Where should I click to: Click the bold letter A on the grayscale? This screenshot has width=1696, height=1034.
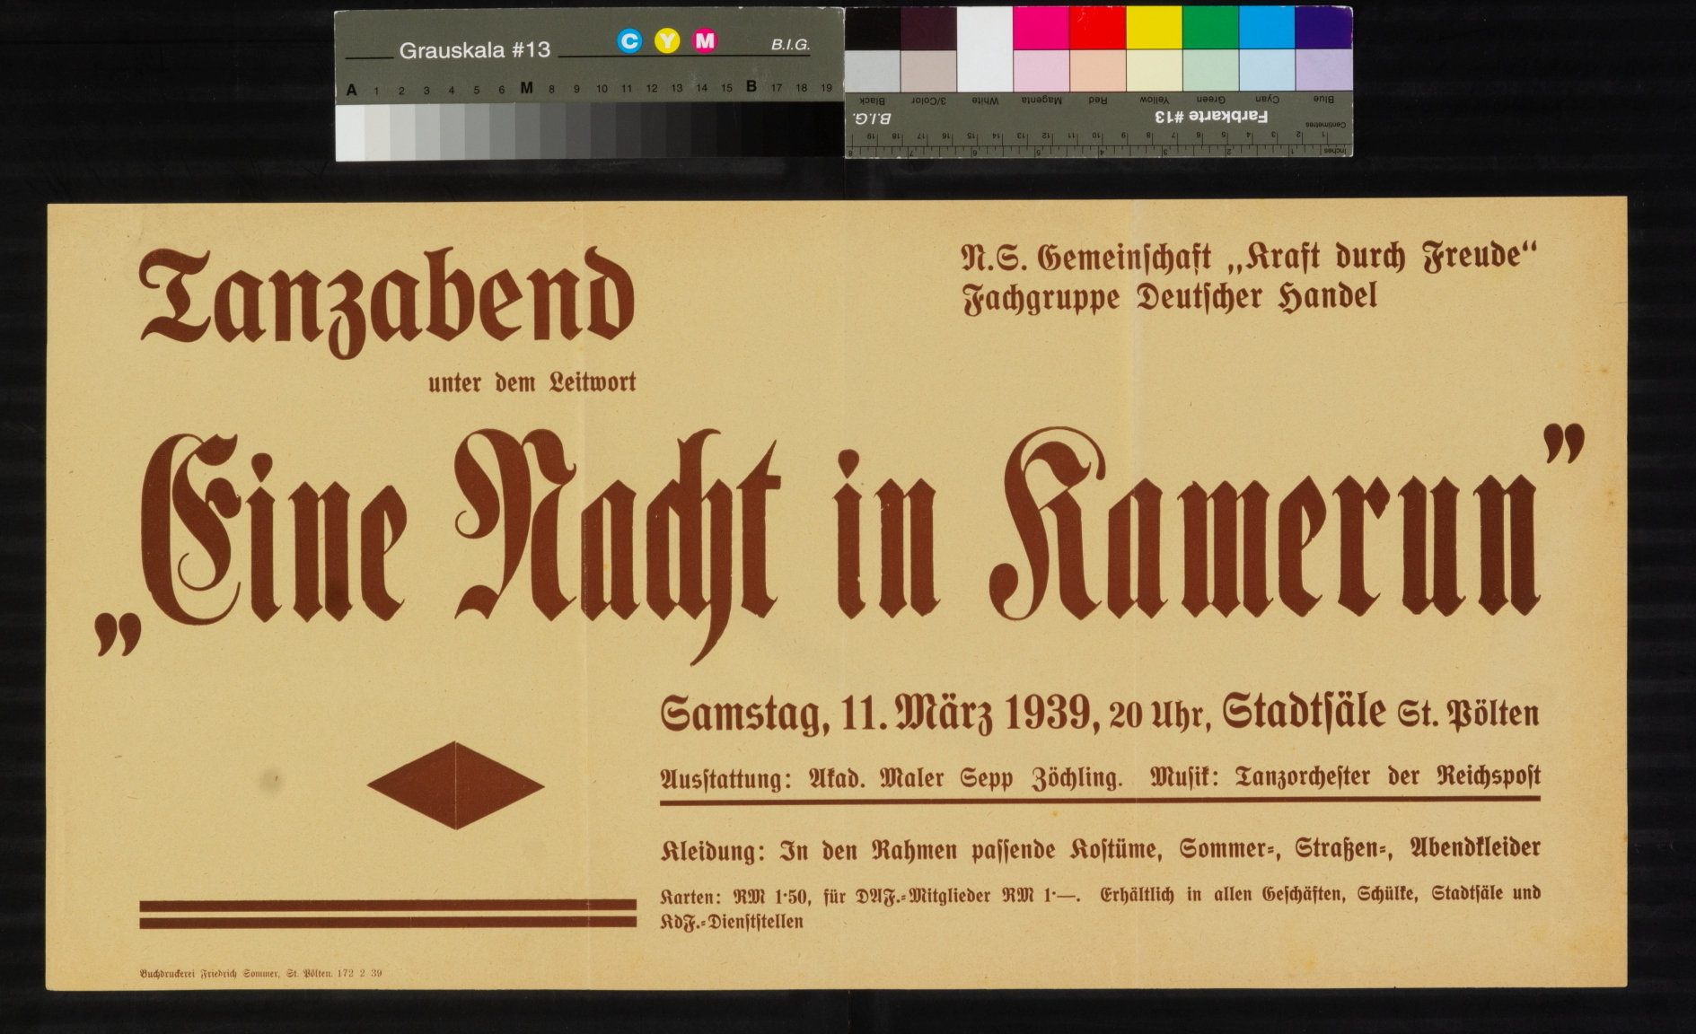pyautogui.click(x=351, y=90)
